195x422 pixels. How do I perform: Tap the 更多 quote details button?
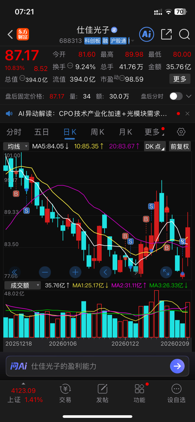tap(180, 79)
